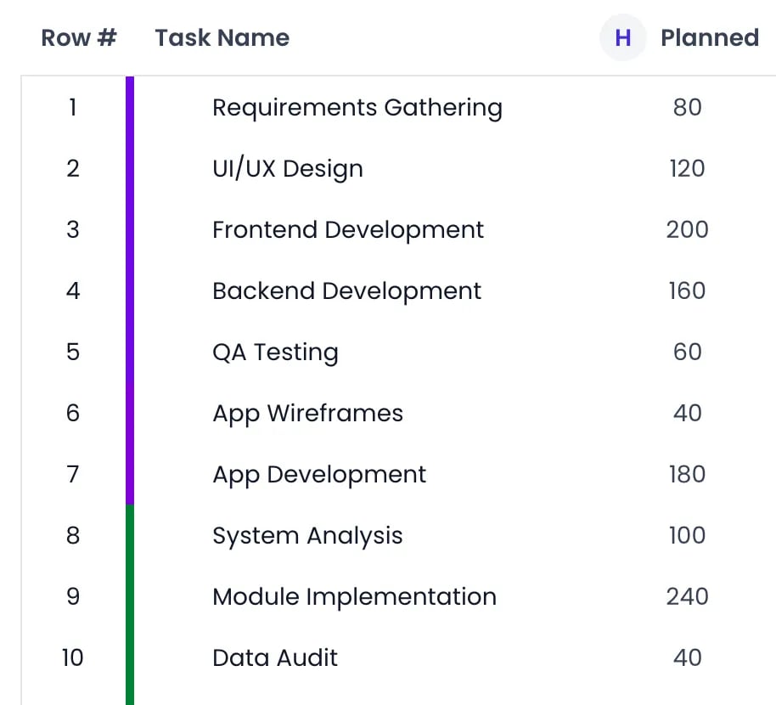Click planned value 100 for System Analysis
Image resolution: width=776 pixels, height=705 pixels.
[x=688, y=536]
